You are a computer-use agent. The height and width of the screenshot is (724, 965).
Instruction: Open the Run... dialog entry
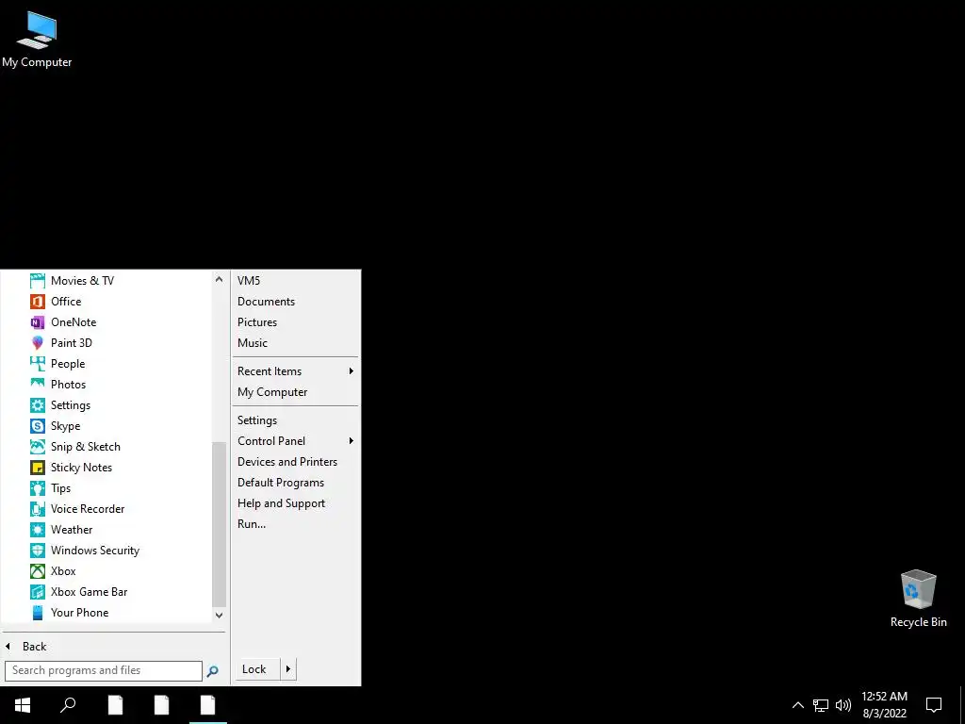[x=252, y=524]
